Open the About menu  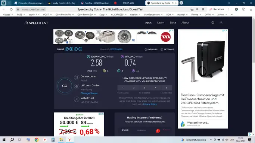(185, 23)
